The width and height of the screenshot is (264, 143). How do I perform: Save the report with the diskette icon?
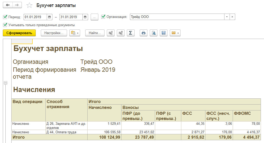(x=163, y=33)
